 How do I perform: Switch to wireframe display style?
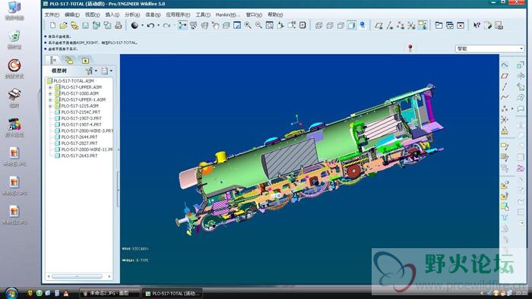(x=319, y=25)
